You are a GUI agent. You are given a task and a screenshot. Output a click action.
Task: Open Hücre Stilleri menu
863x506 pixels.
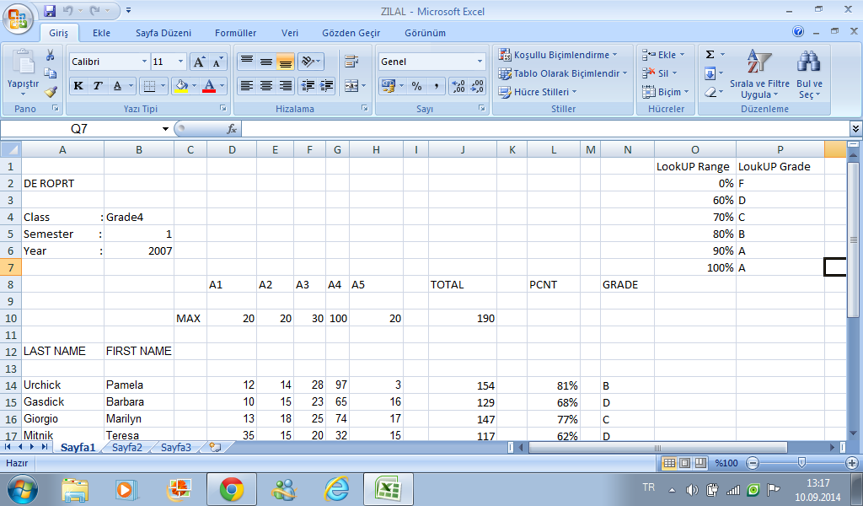point(537,92)
